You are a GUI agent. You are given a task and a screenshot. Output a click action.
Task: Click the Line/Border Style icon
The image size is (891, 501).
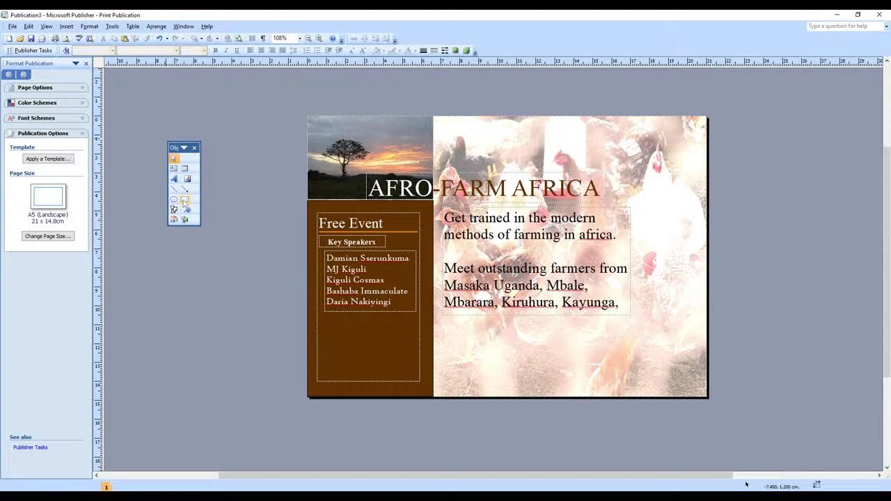423,50
